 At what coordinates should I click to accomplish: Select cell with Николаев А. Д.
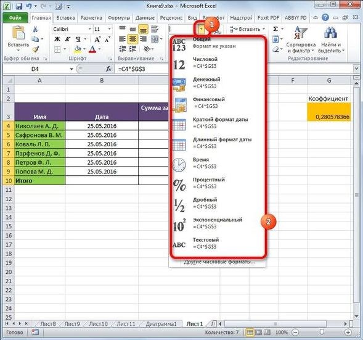[x=40, y=126]
